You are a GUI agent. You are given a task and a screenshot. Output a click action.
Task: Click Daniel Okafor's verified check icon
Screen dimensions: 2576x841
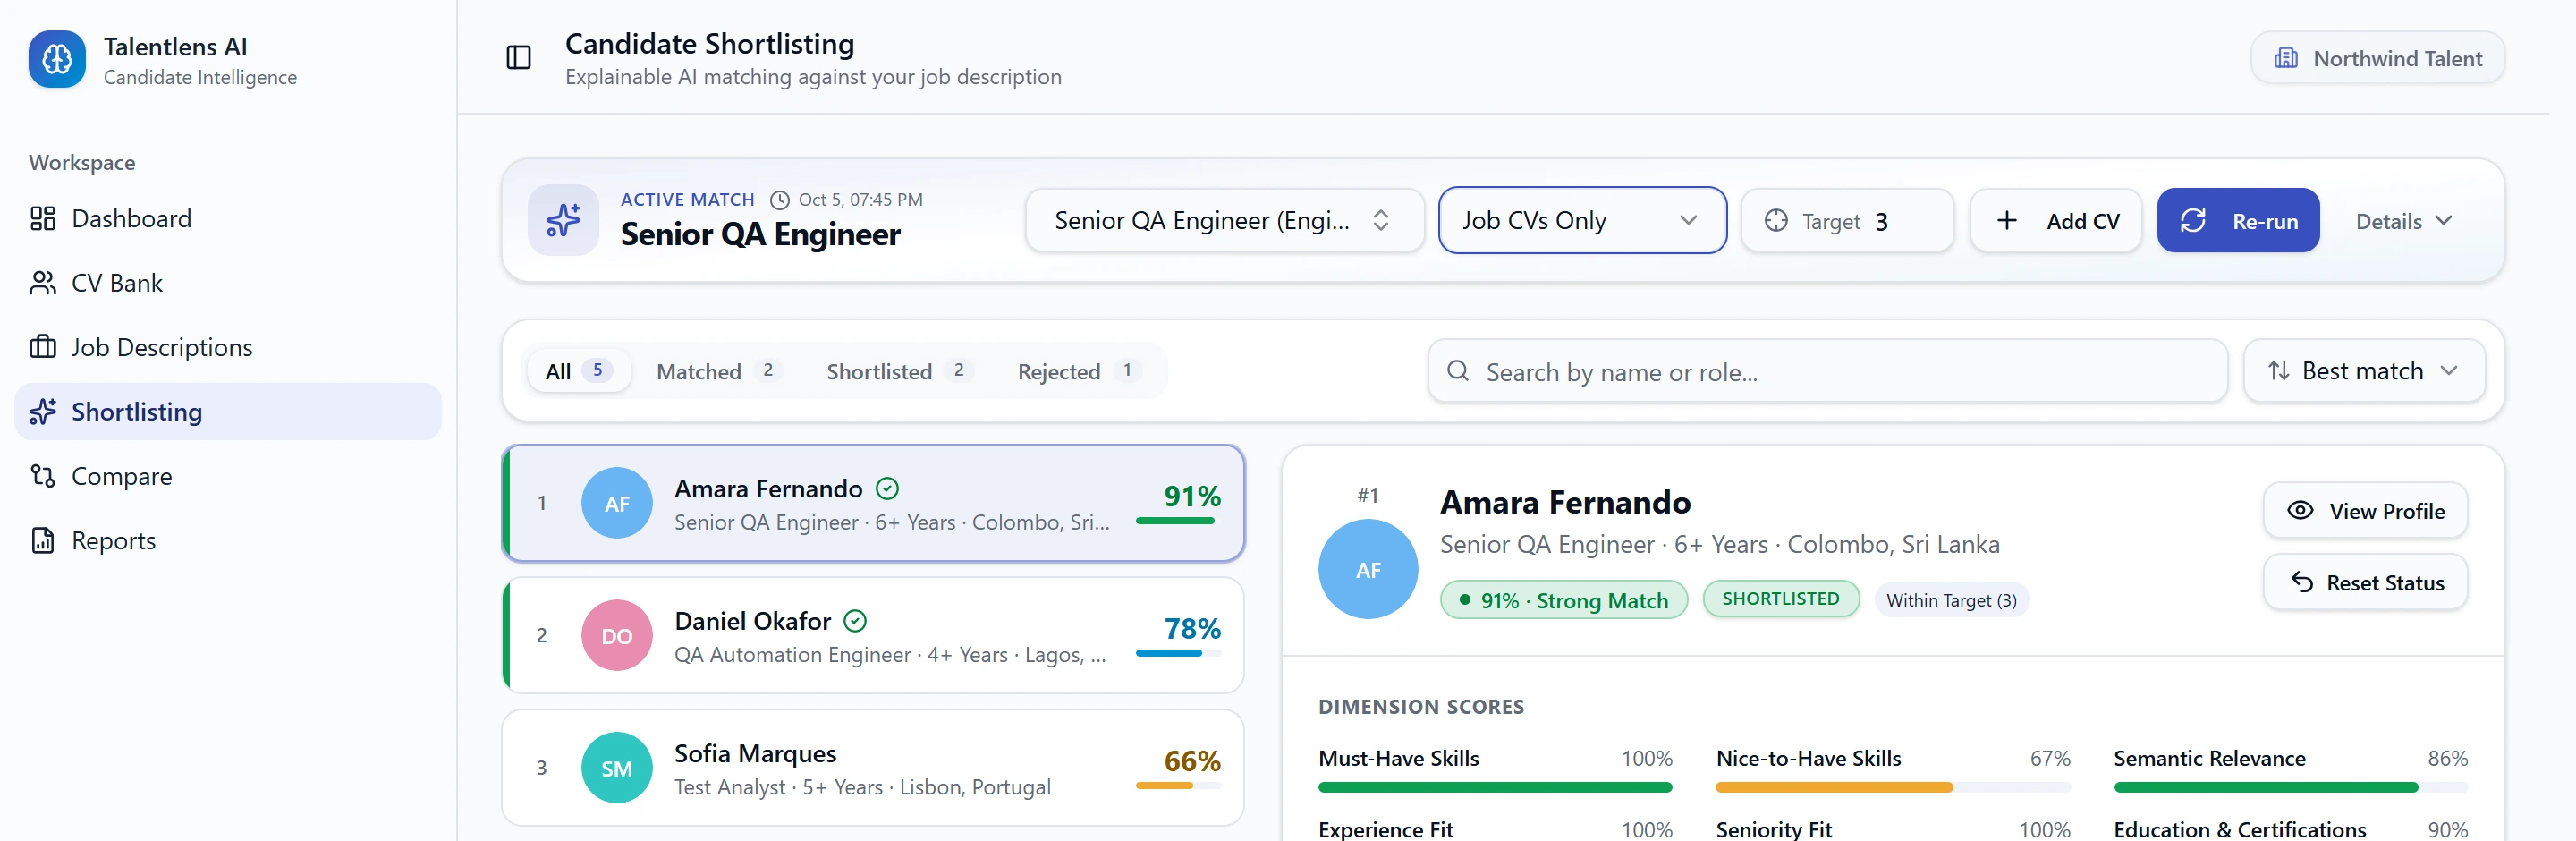(x=855, y=621)
